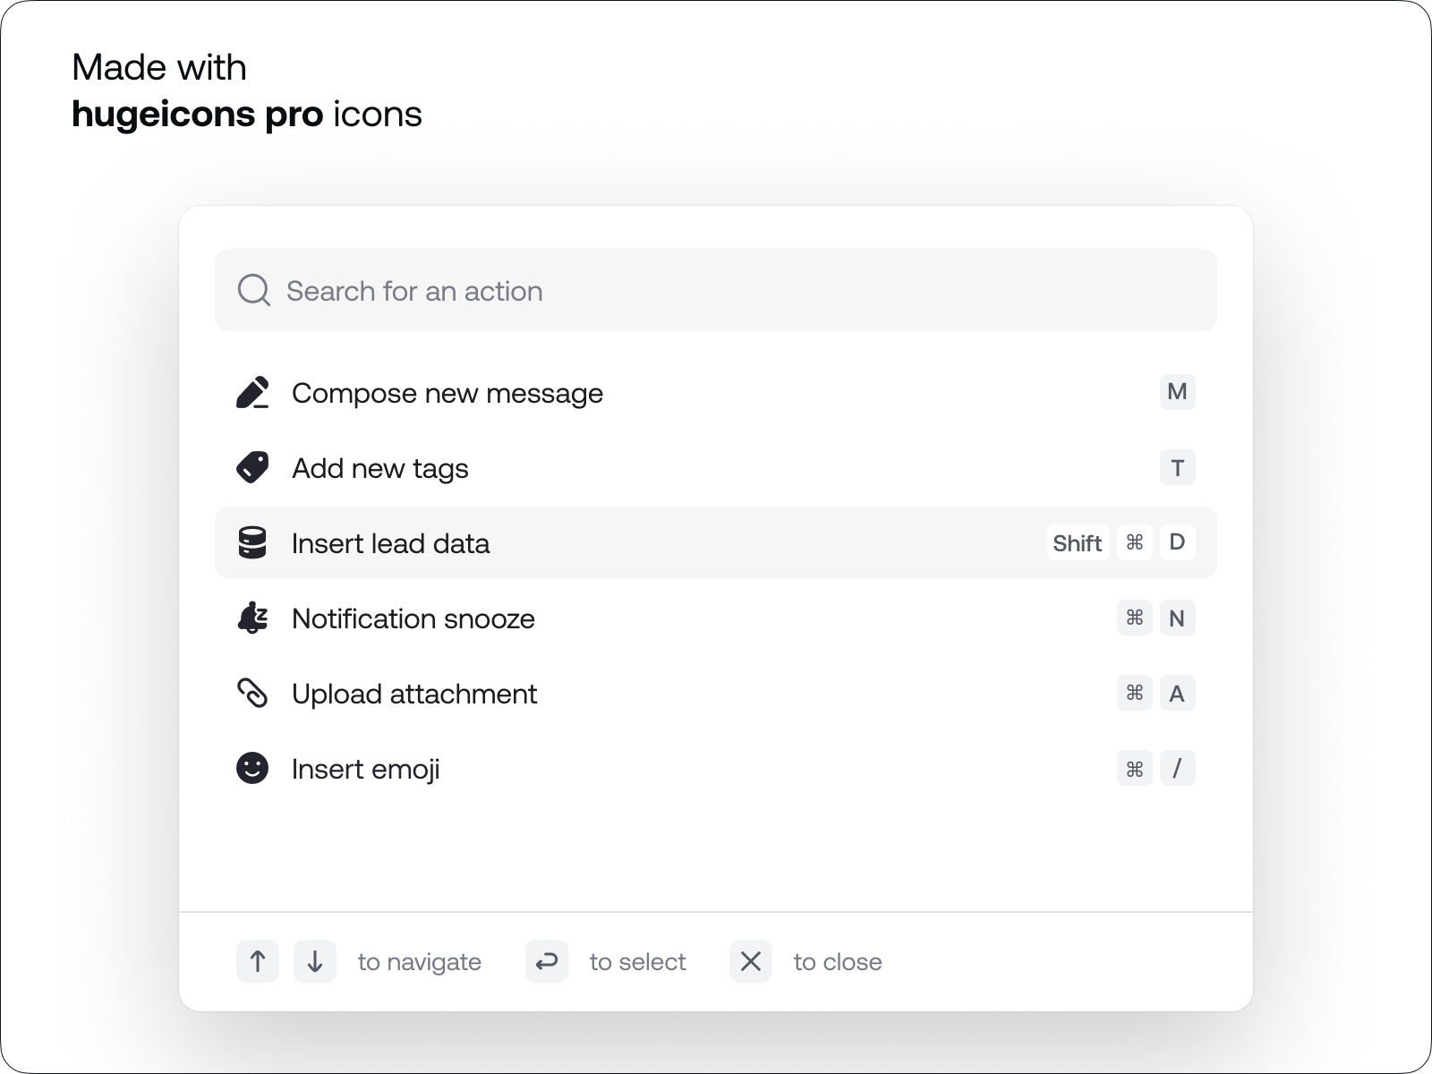Click the pencil icon beside Compose new message
Screen dimensions: 1432x1074
253,392
